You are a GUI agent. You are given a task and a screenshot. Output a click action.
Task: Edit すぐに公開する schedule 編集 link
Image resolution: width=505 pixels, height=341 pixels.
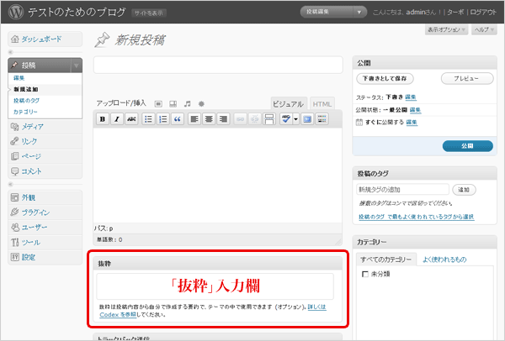[412, 122]
